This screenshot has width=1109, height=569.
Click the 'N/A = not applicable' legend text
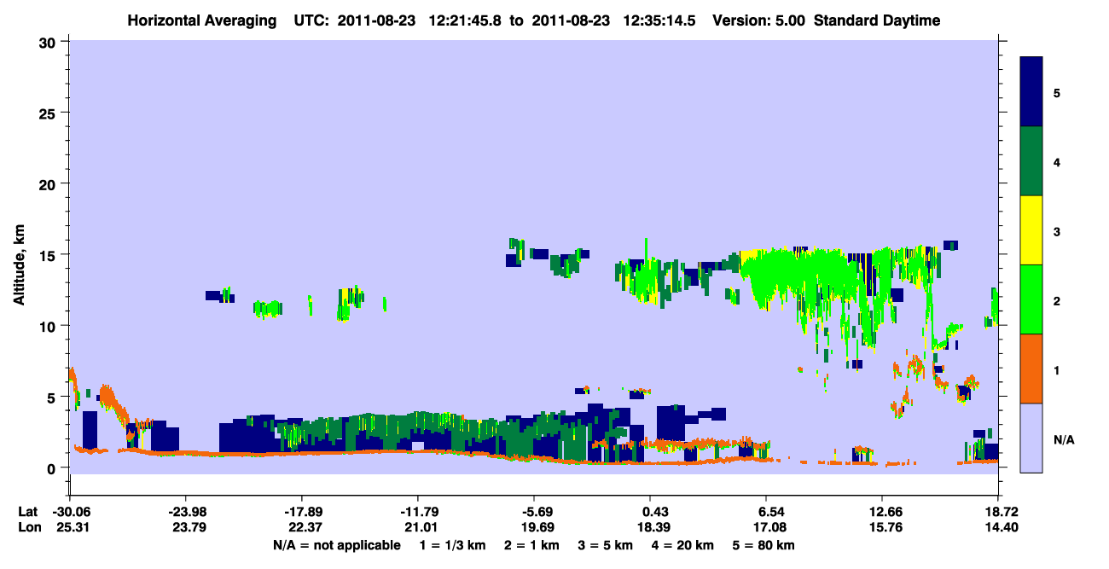pos(337,545)
